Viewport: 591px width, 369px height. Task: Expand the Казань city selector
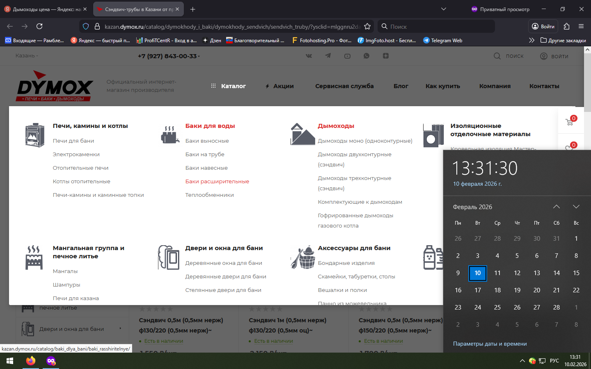pyautogui.click(x=27, y=56)
